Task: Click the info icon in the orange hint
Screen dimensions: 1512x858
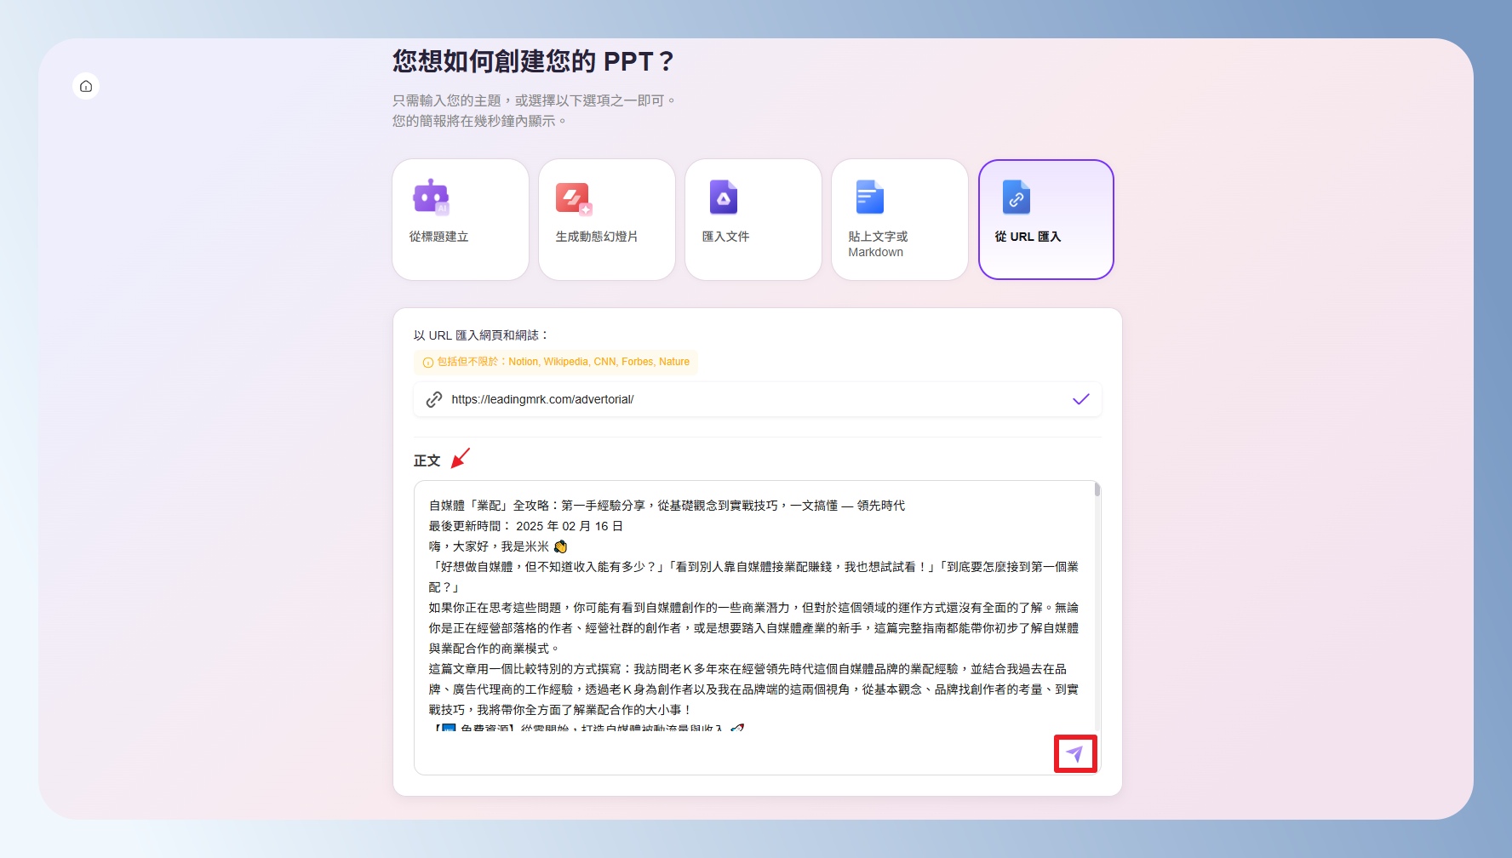Action: 428,363
